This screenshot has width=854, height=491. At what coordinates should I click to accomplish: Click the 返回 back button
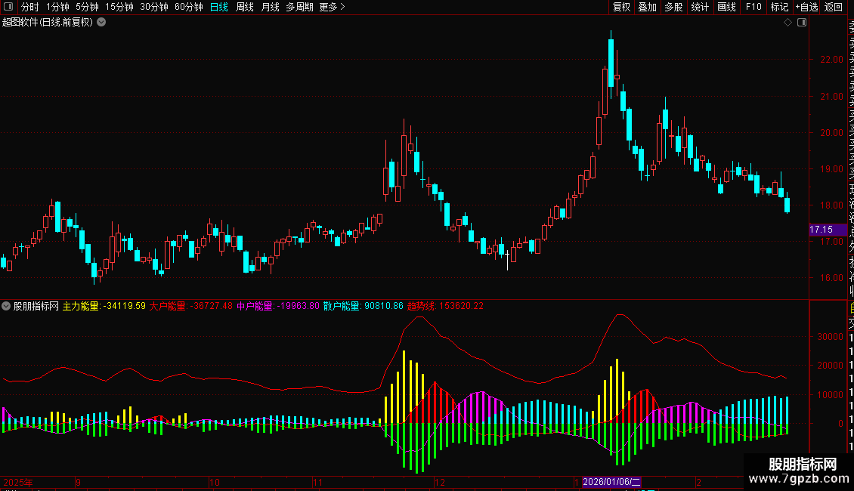(834, 7)
